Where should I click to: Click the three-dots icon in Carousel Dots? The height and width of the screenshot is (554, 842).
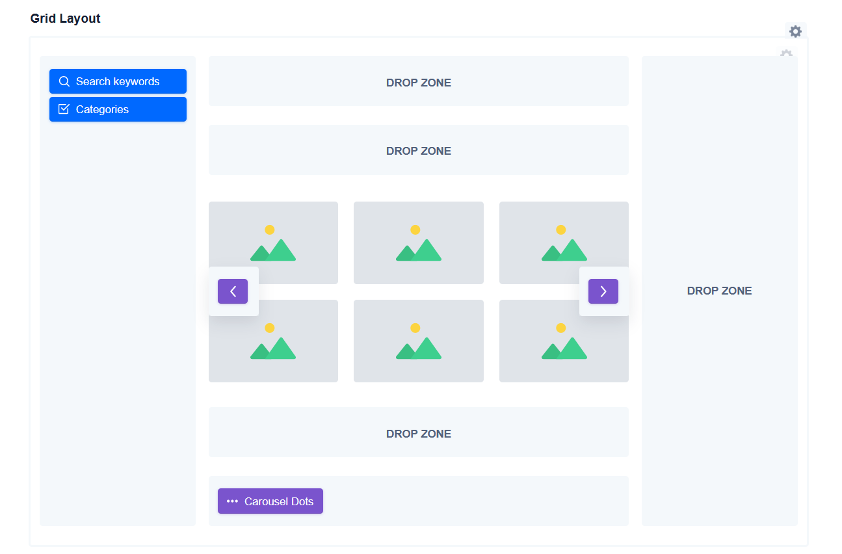click(232, 501)
